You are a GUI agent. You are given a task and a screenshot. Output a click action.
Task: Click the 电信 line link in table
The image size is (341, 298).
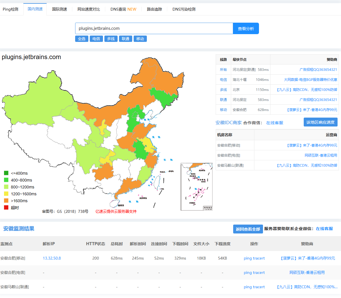pyautogui.click(x=223, y=80)
